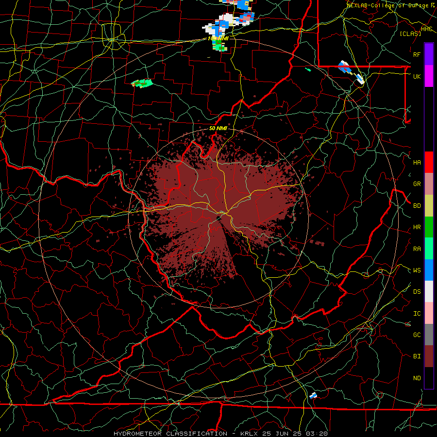Click the ND legend label

tap(417, 378)
